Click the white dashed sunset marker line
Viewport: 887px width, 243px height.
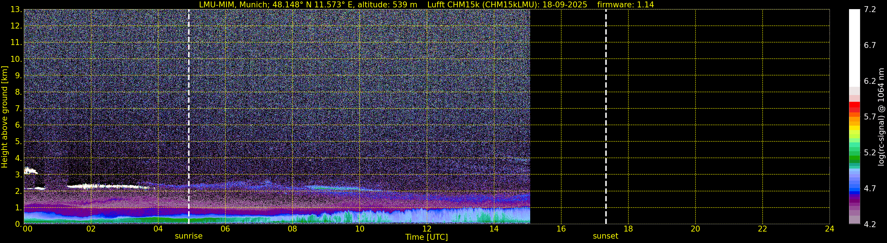(606, 117)
